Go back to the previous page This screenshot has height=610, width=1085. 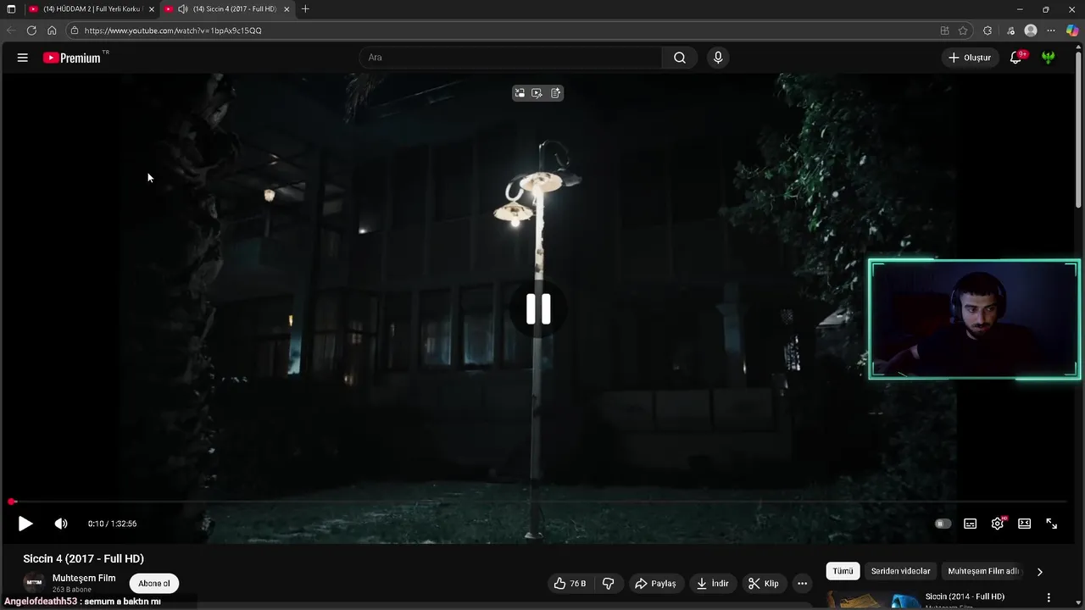click(11, 30)
